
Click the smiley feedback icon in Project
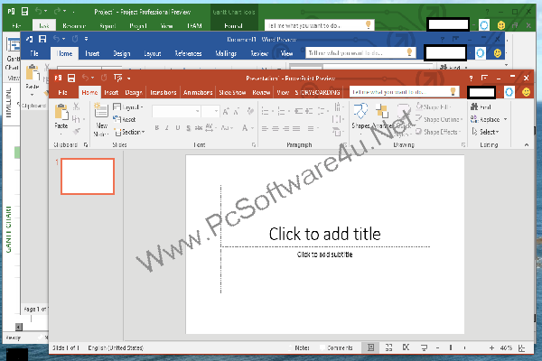point(500,25)
